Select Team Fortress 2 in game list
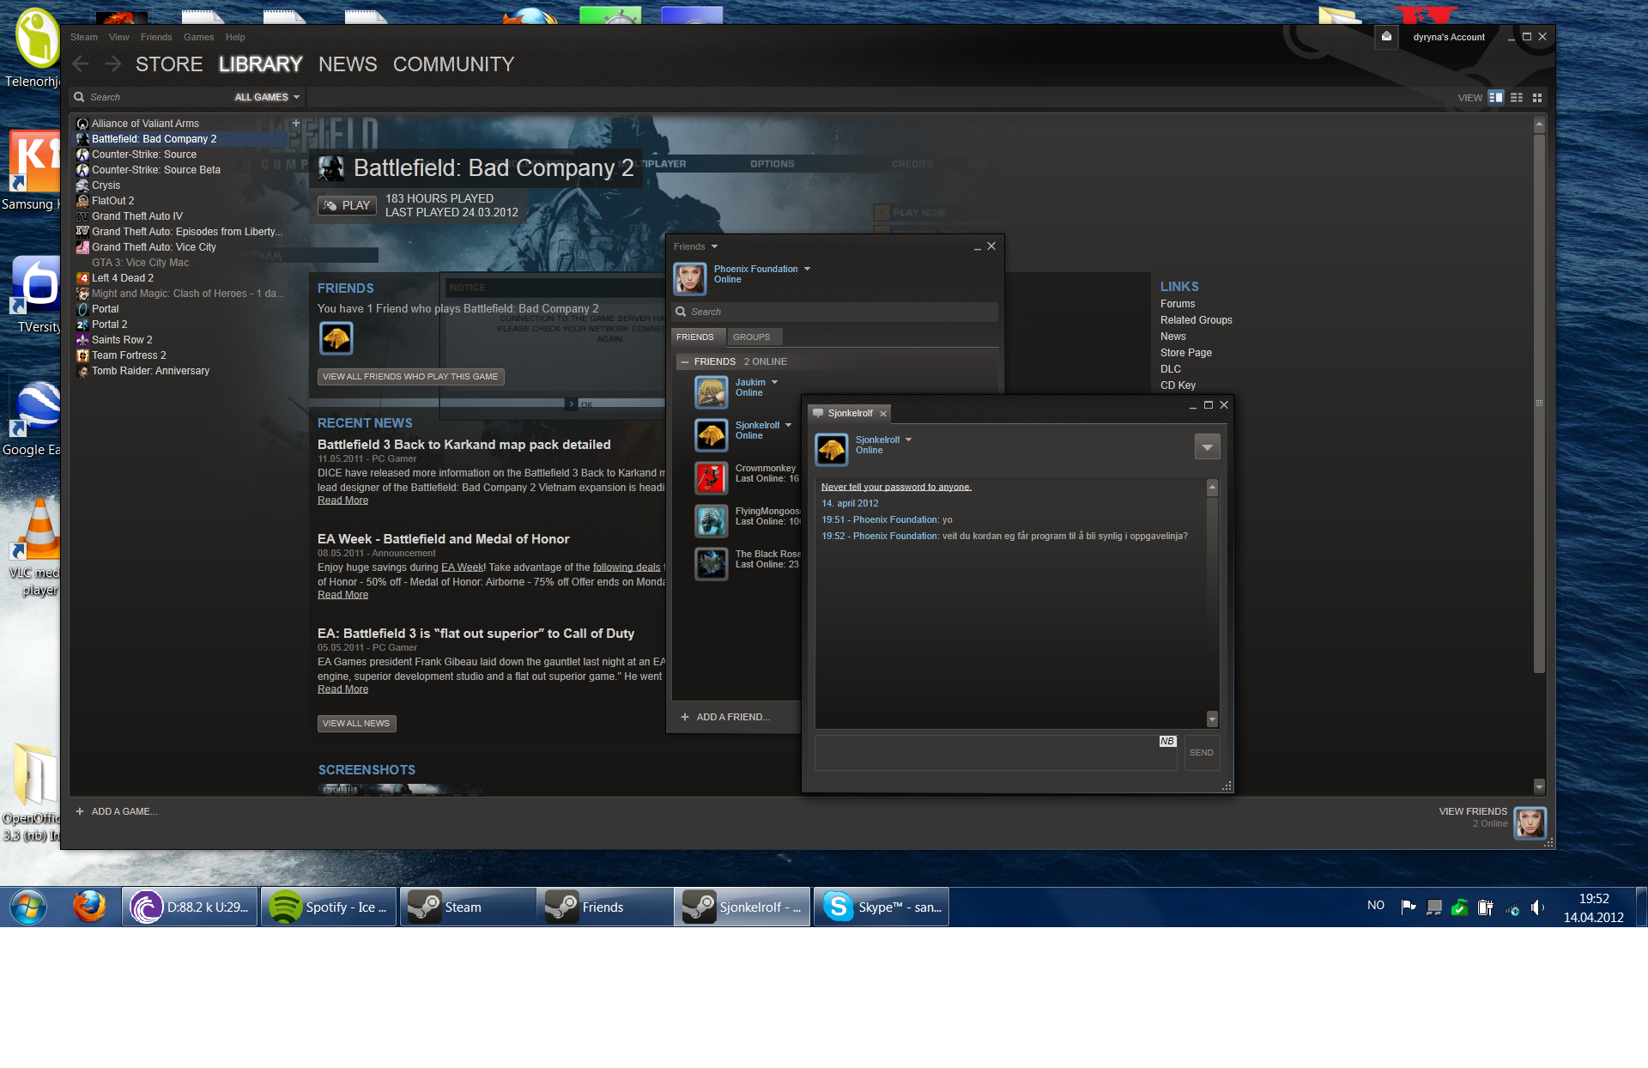Image resolution: width=1648 pixels, height=1068 pixels. [x=129, y=355]
